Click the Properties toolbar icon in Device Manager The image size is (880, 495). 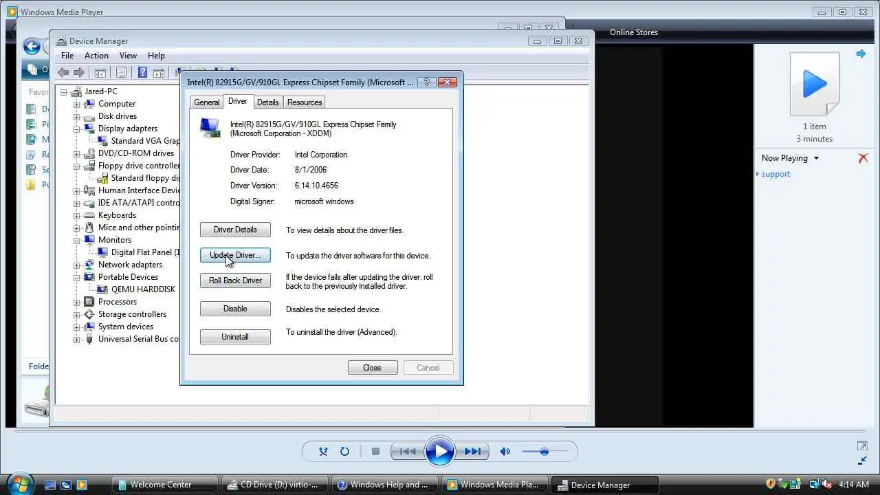(122, 72)
